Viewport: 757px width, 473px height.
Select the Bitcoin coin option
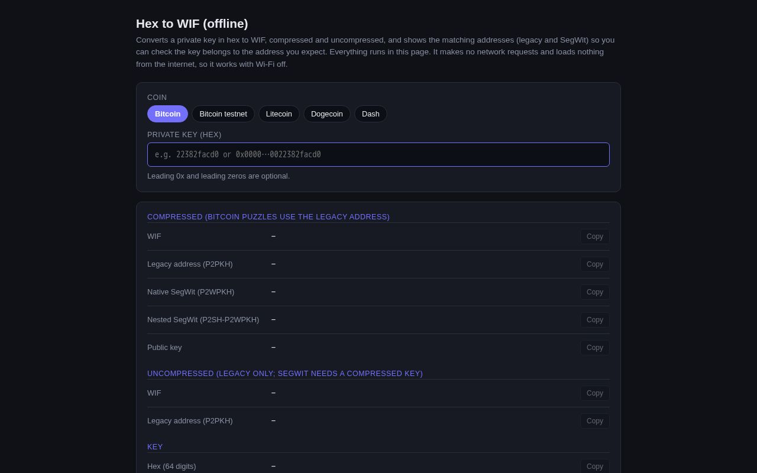pos(167,114)
